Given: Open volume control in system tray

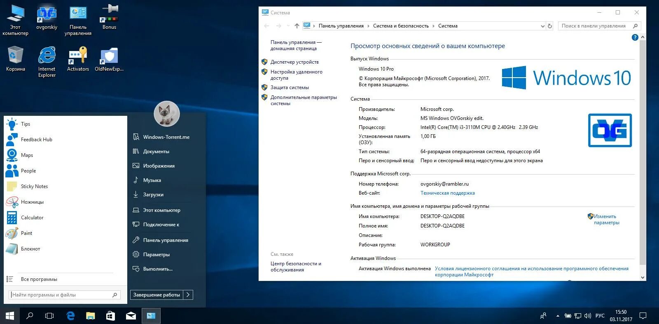Looking at the screenshot, I should point(588,316).
